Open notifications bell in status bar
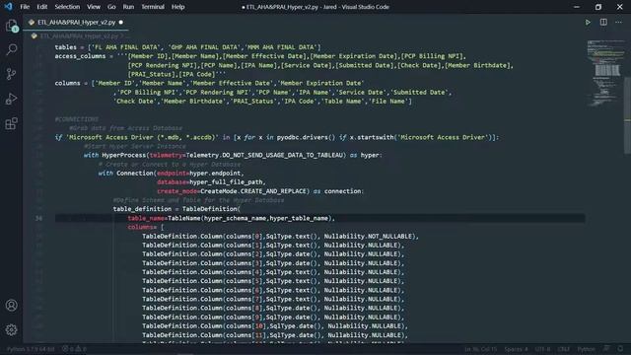 tap(620, 349)
